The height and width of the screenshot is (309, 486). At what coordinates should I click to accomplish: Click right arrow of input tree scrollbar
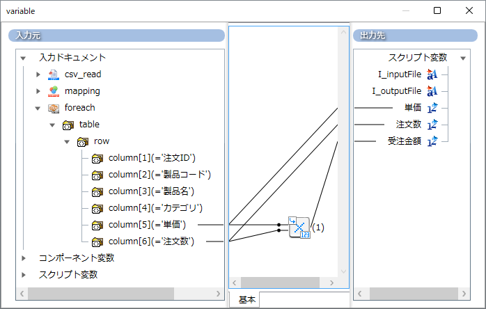tap(218, 294)
